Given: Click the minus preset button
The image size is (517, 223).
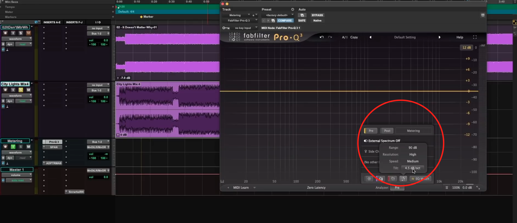Looking at the screenshot, I should (x=263, y=20).
